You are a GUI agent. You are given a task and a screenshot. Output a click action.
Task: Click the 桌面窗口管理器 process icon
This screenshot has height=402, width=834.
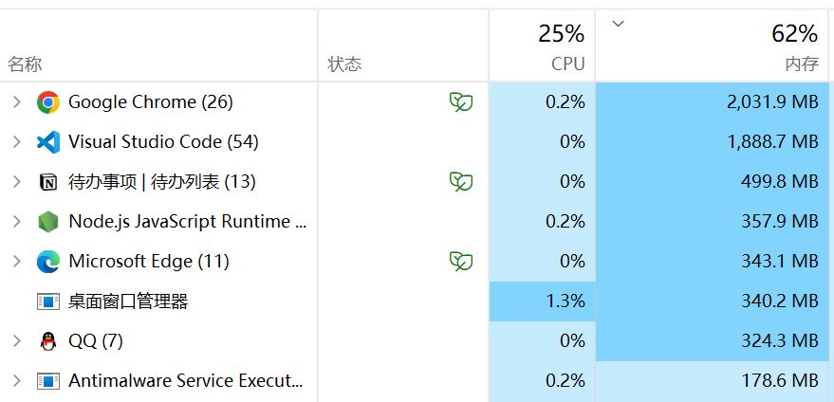pyautogui.click(x=47, y=301)
